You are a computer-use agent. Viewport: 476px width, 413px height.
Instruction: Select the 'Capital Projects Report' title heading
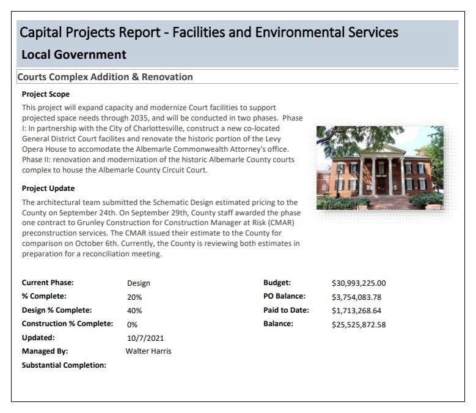(x=209, y=32)
